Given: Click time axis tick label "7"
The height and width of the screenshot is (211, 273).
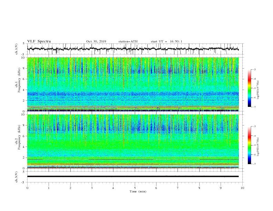Looking at the screenshot, I should pyautogui.click(x=178, y=188).
